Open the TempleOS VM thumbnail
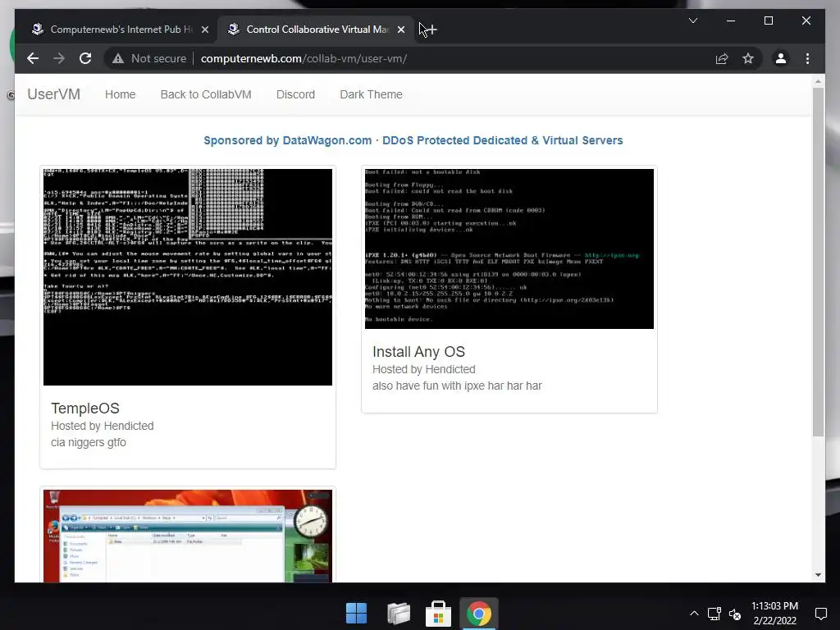Image resolution: width=840 pixels, height=630 pixels. [x=188, y=277]
